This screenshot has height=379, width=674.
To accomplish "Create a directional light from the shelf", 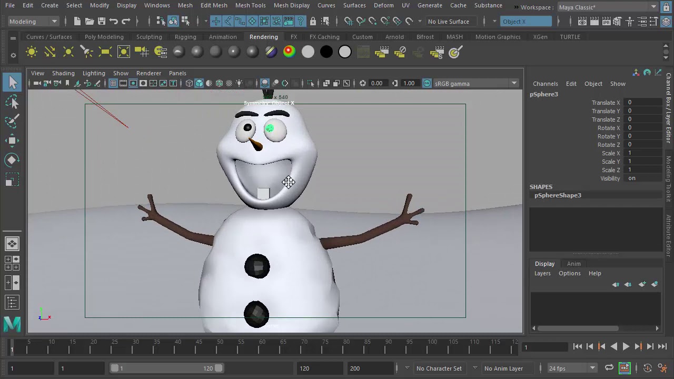I will click(50, 52).
